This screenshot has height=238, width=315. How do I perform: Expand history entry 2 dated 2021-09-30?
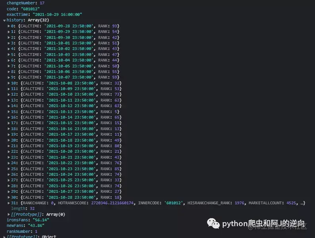click(x=9, y=38)
